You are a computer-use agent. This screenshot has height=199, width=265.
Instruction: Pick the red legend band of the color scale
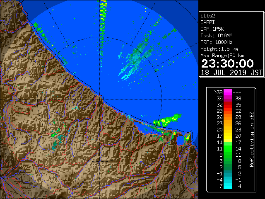(x=228, y=105)
